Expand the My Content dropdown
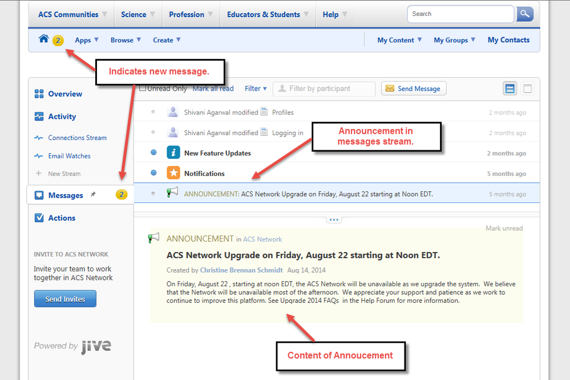 [x=399, y=40]
